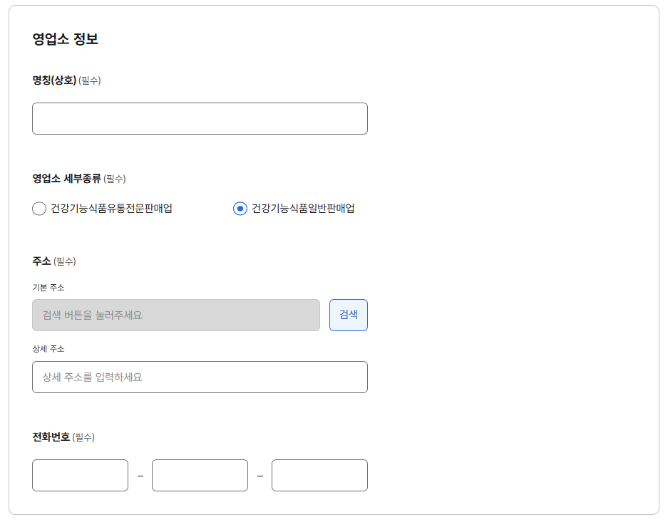Click the middle 전화번호 box

[200, 475]
